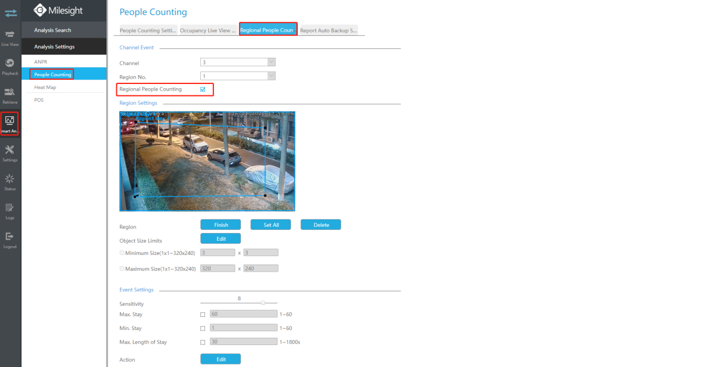Select the Maximum Size radio button
Viewport: 725px width, 367px height.
tap(122, 269)
